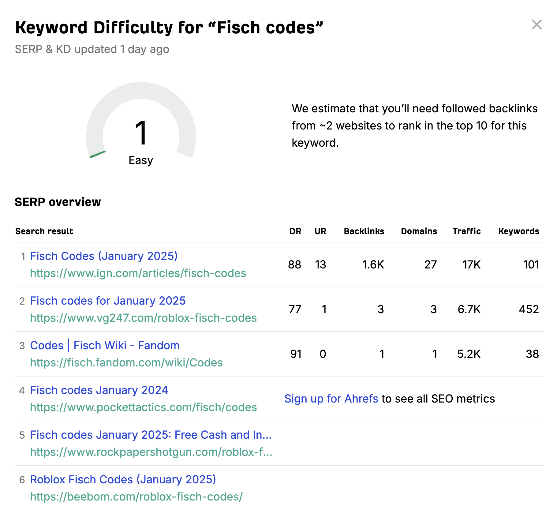Open the Fisch codes January 2024 result title

coord(99,390)
